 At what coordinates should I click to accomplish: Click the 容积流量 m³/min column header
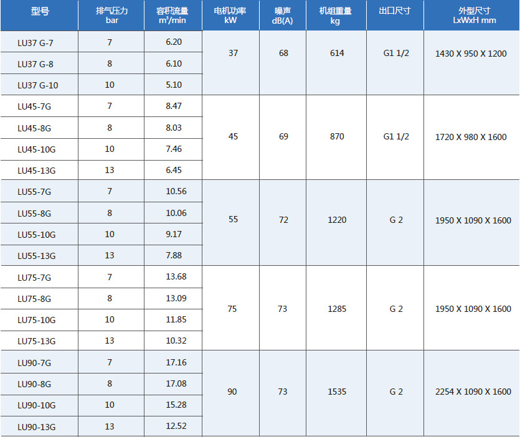tap(173, 16)
